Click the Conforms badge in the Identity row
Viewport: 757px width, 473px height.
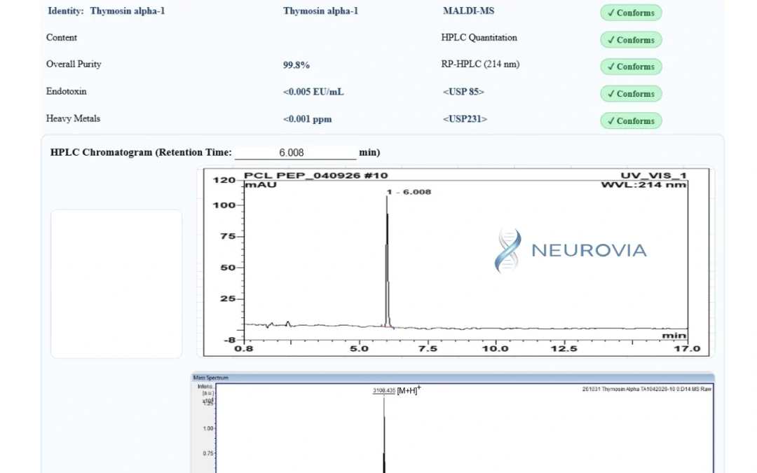(631, 13)
